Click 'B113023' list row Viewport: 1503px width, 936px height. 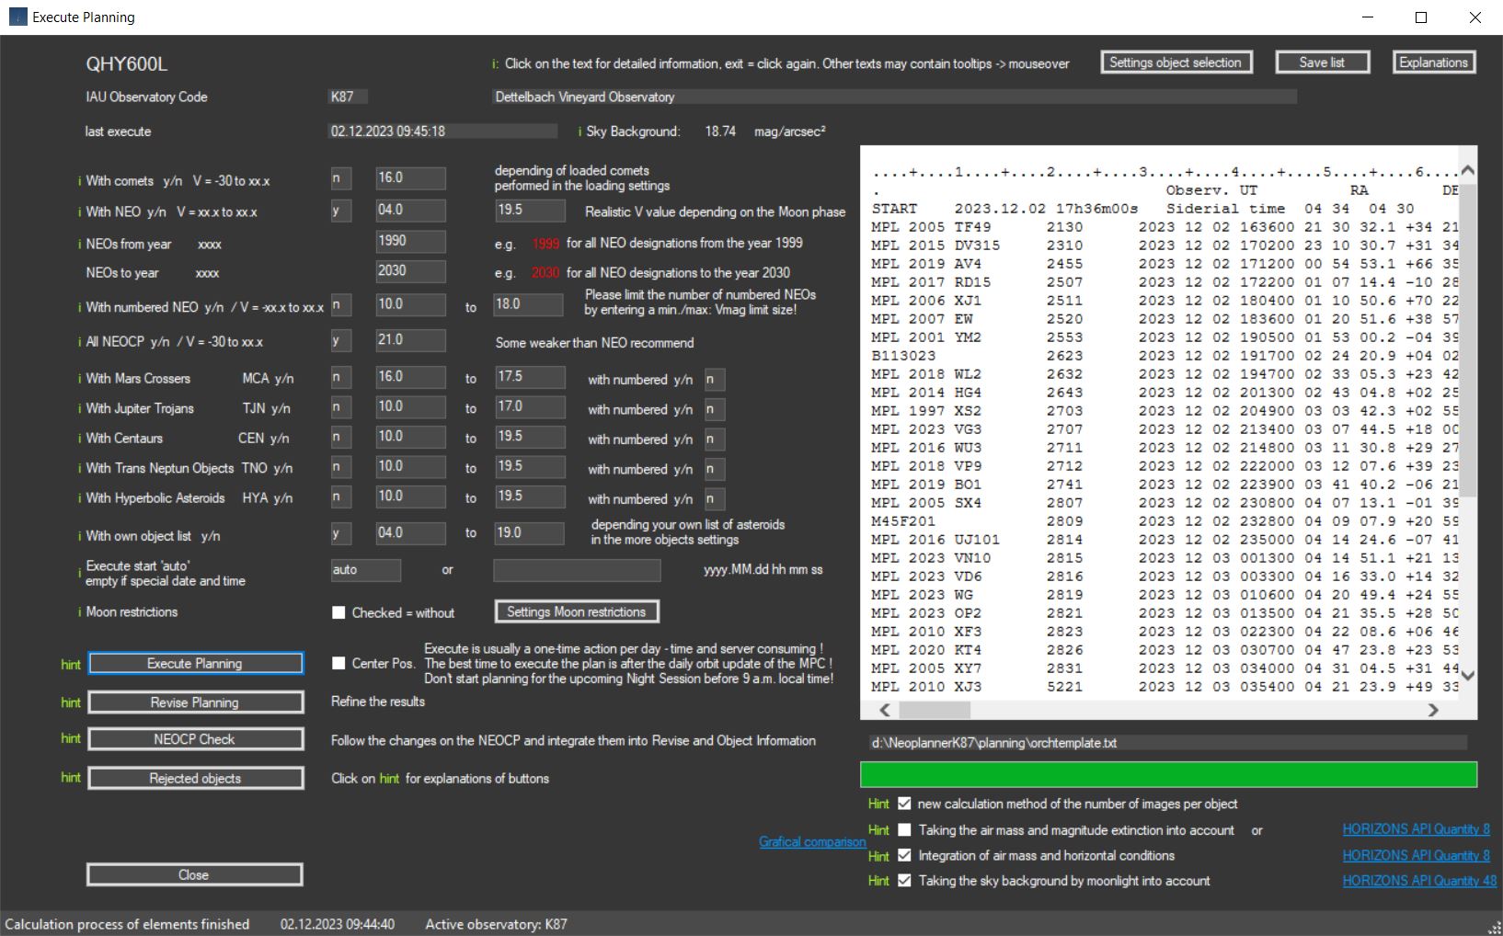1165,356
